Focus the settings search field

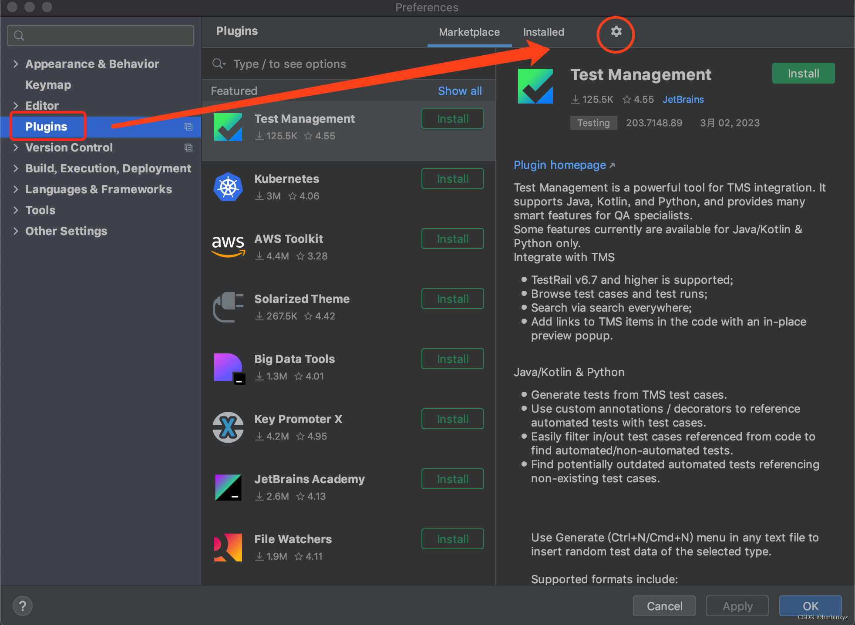(101, 35)
